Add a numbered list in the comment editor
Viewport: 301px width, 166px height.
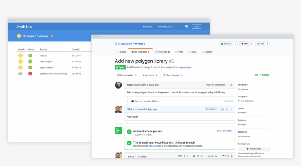(x=212, y=156)
